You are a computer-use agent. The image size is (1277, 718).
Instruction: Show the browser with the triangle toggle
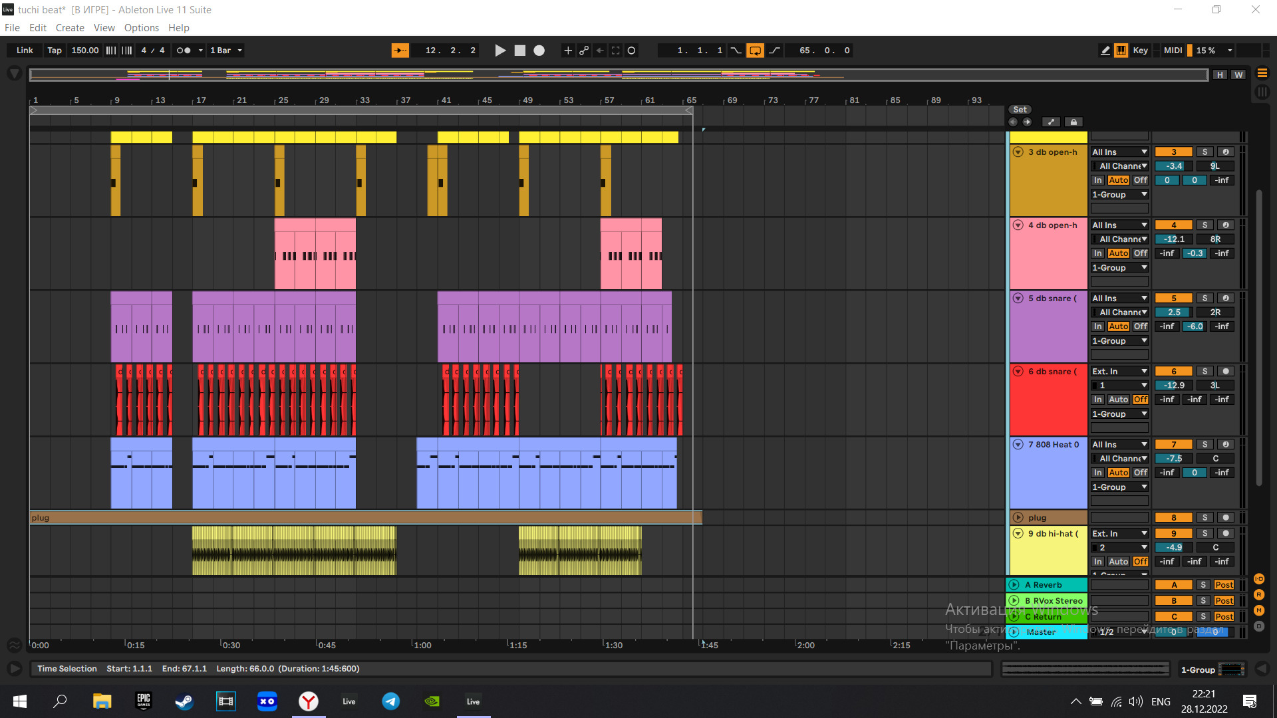[14, 74]
